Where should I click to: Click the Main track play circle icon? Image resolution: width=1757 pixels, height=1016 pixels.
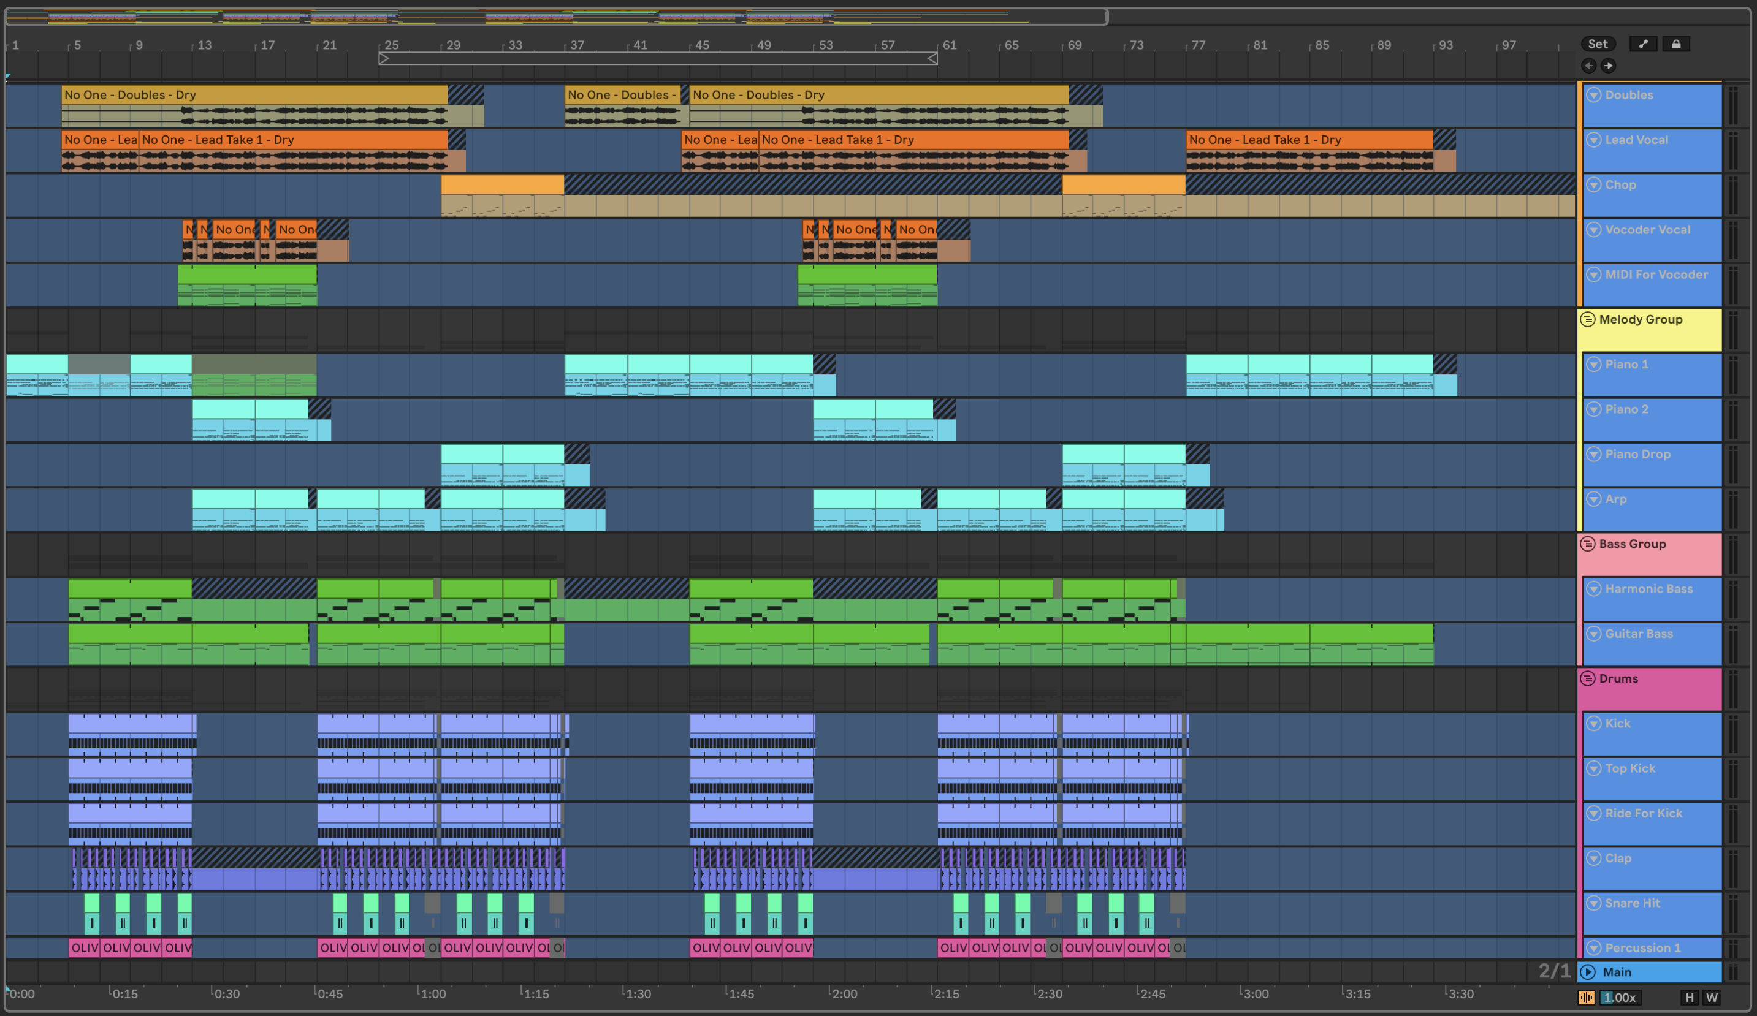(x=1588, y=971)
